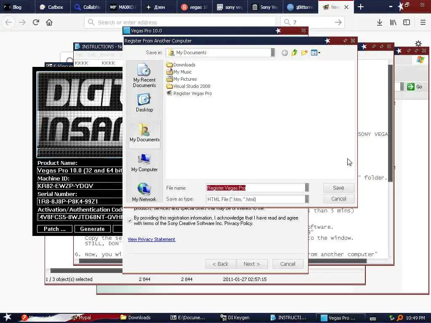The width and height of the screenshot is (431, 323).
Task: Click the browser back arrow
Action: coord(8,22)
